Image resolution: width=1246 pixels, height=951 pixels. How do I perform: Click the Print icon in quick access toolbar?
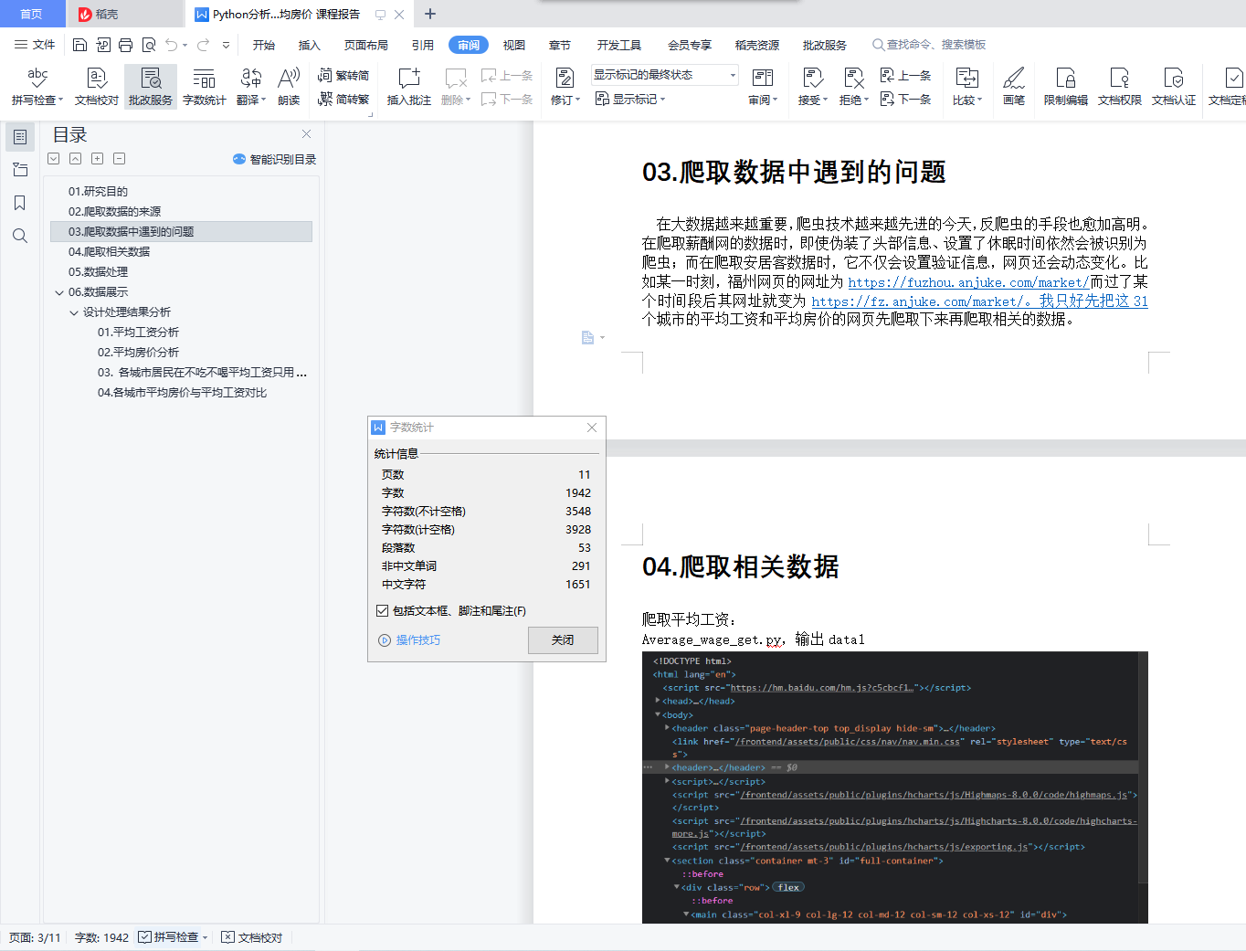[125, 45]
